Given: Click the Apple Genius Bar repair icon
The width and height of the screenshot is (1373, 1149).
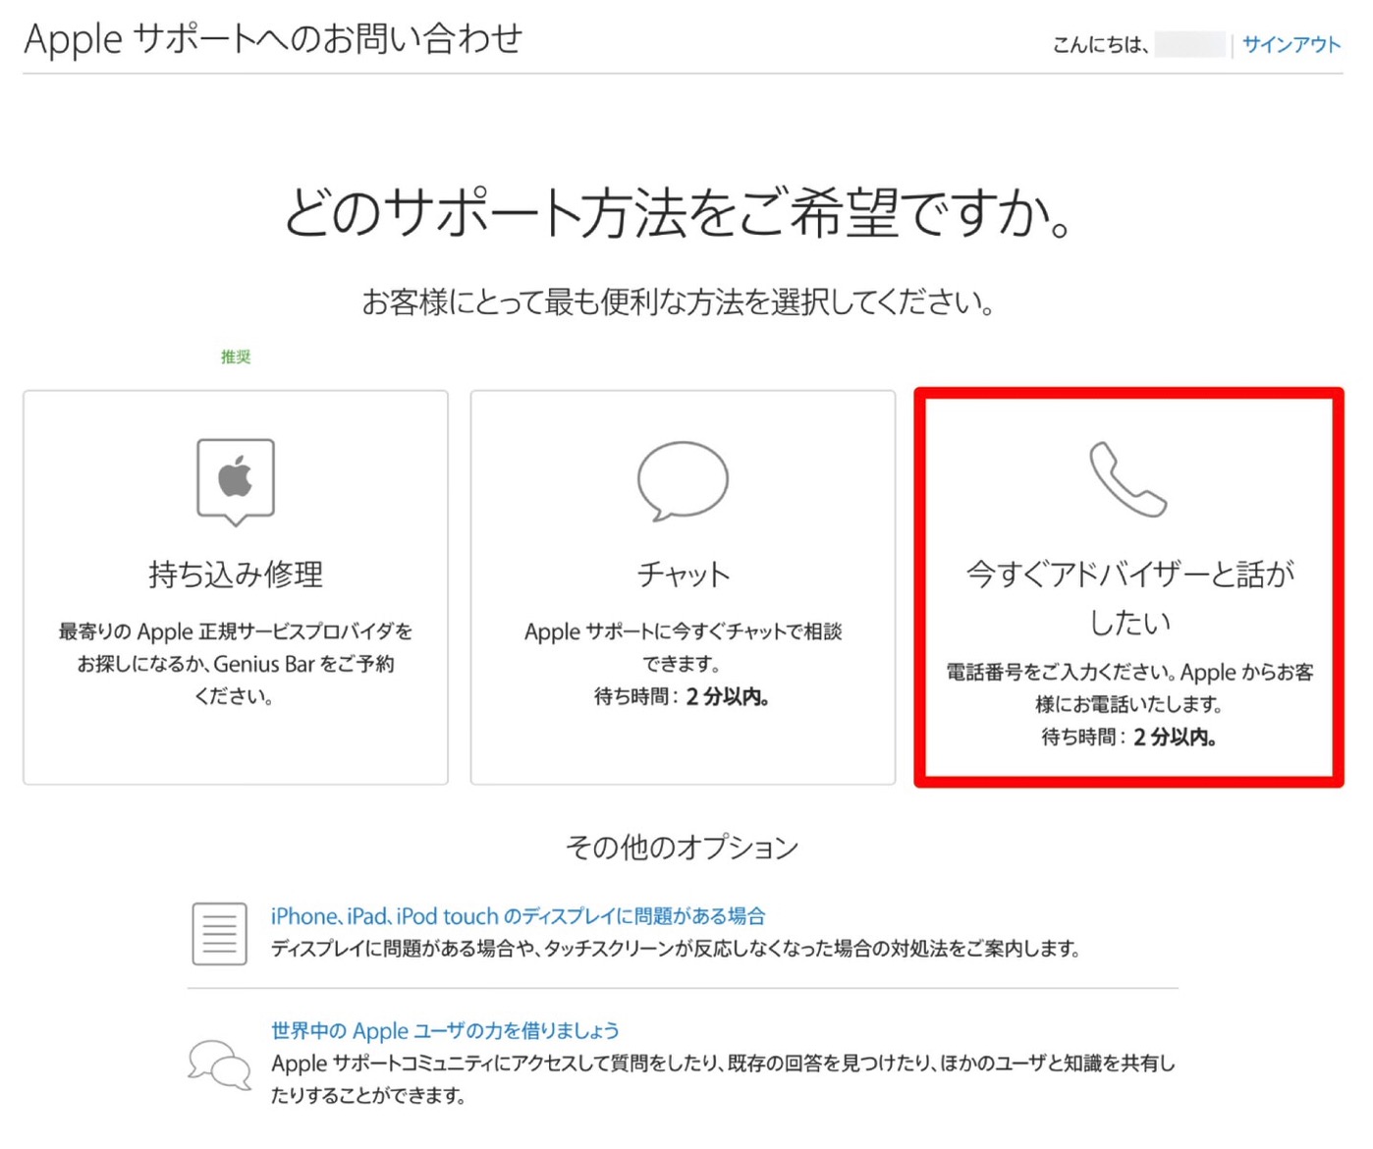Looking at the screenshot, I should [x=236, y=481].
